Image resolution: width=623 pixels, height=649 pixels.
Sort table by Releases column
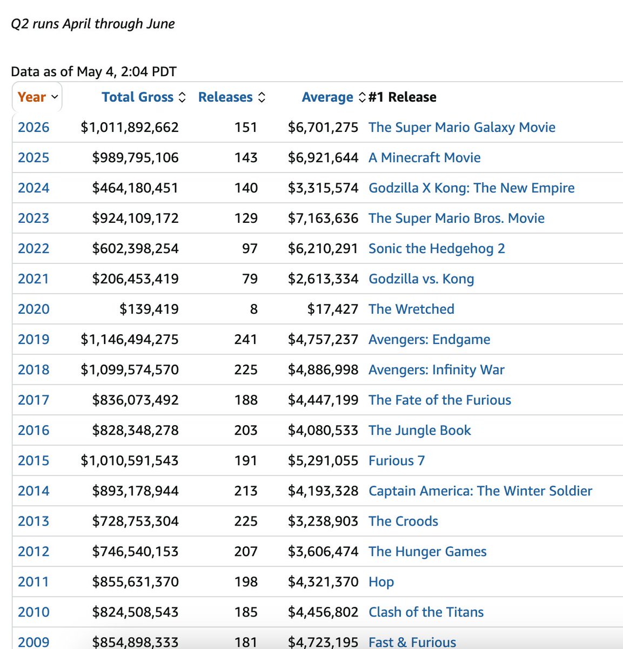[x=232, y=97]
